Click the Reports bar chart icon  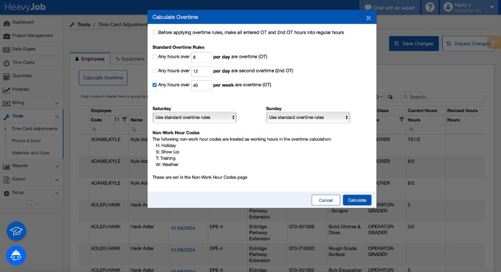(x=6, y=166)
